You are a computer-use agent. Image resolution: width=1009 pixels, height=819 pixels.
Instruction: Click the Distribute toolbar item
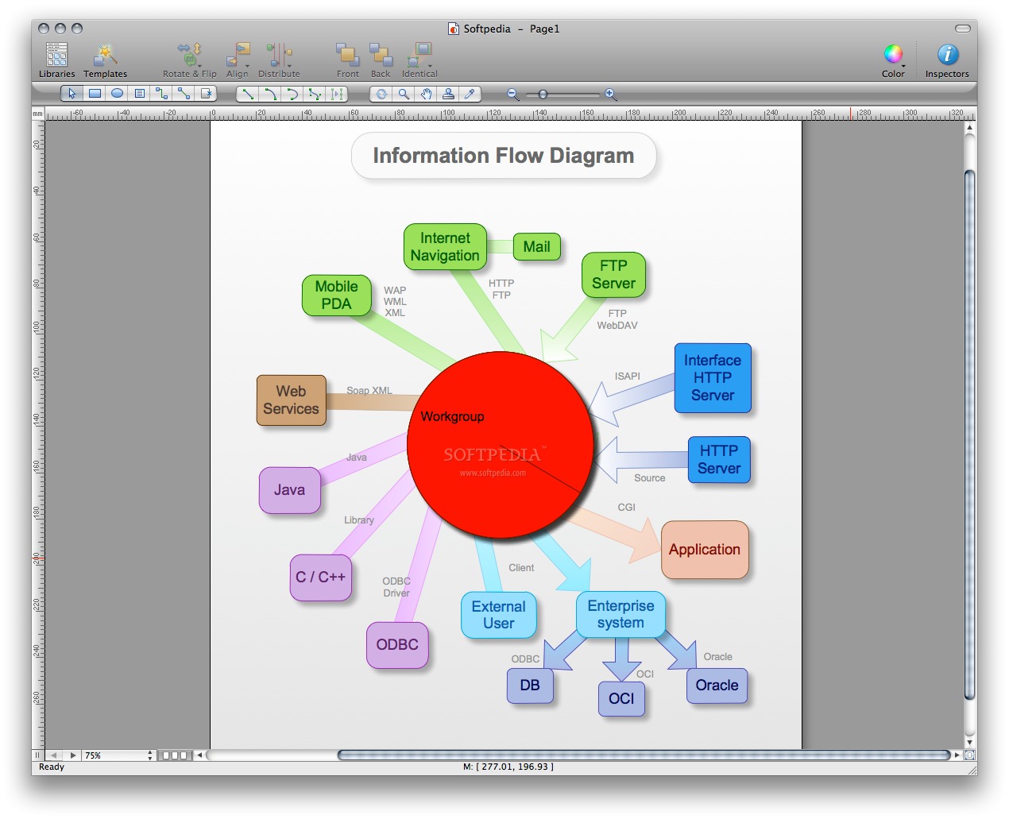coord(279,60)
